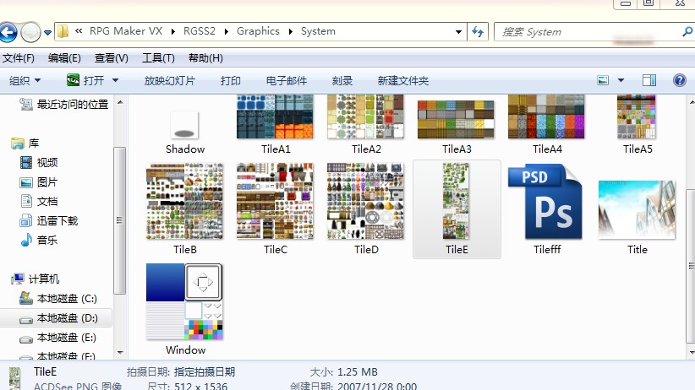Open 视频 library

click(x=40, y=162)
